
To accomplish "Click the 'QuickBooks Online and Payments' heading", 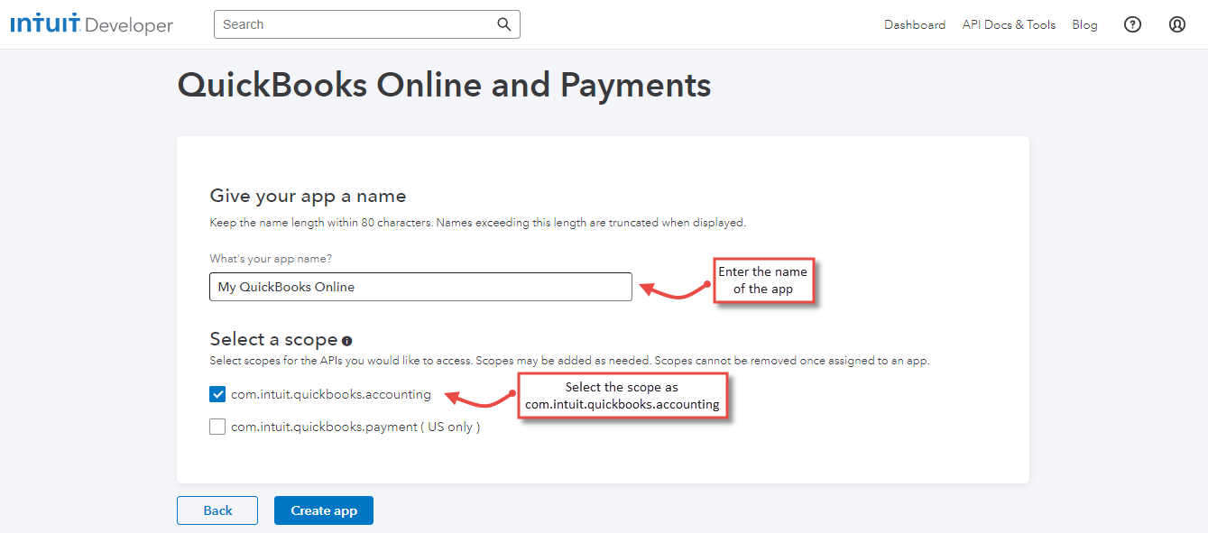I will 444,85.
